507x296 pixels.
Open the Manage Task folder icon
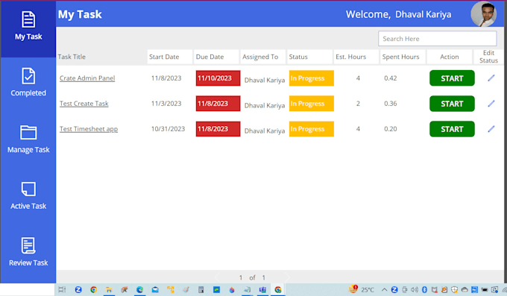tap(28, 132)
